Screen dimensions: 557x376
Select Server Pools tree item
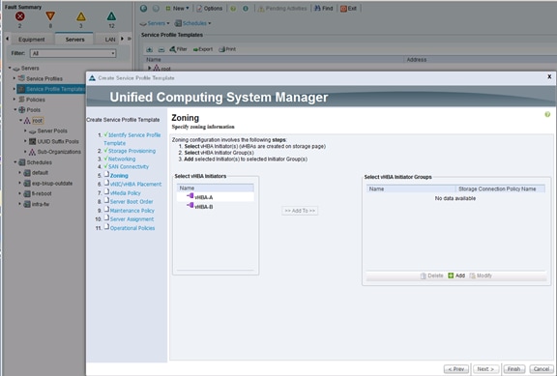[x=52, y=130]
